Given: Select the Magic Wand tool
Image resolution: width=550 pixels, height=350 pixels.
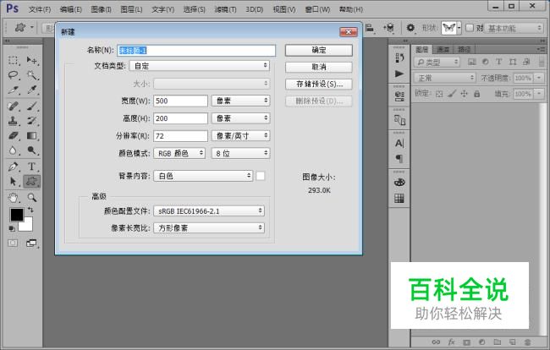Looking at the screenshot, I should point(32,75).
